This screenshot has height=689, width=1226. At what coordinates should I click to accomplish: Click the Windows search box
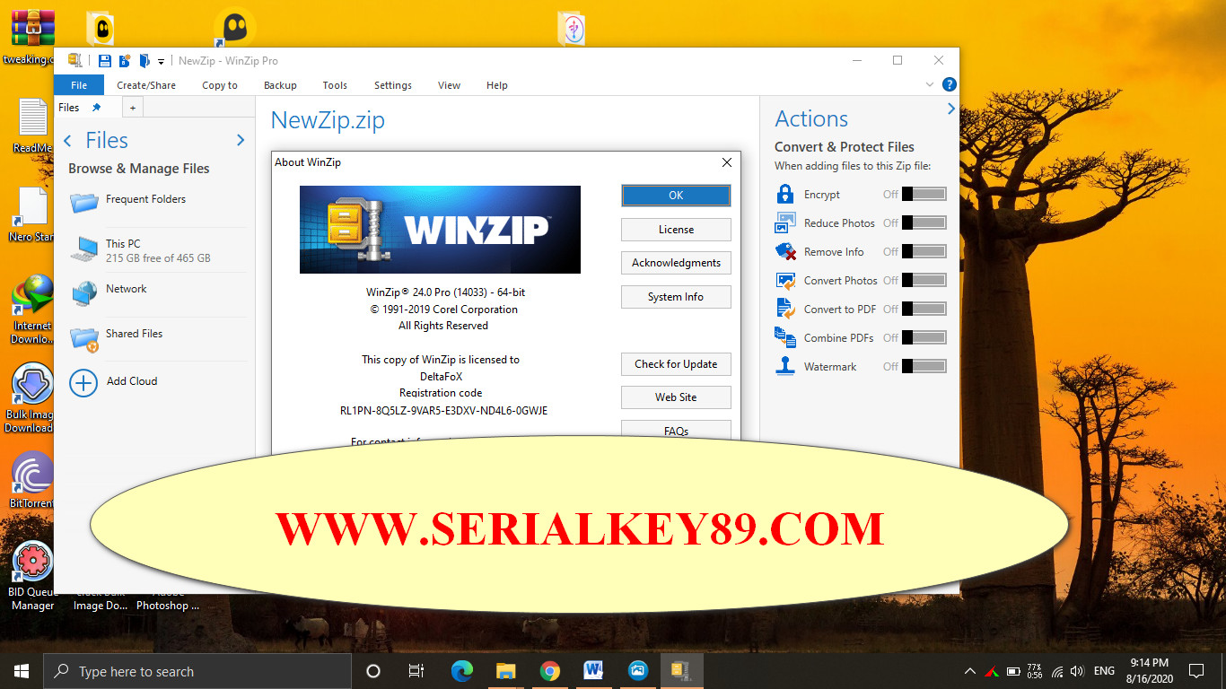197,671
